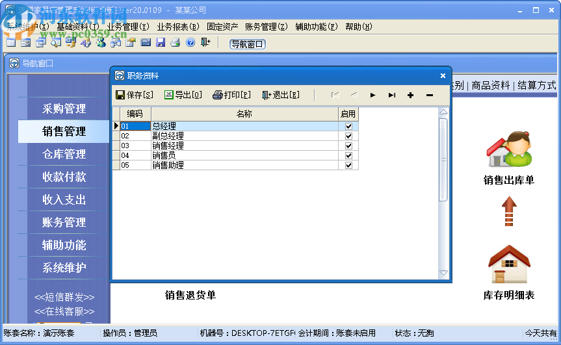Open 销售退货单 in the navigation window

[x=190, y=296]
